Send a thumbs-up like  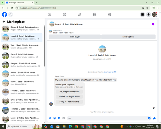[x=154, y=118]
